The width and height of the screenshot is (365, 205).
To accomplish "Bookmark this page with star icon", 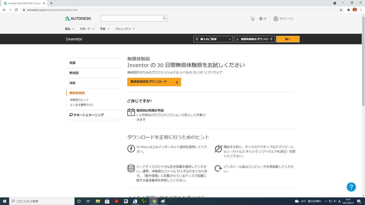I will click(341, 10).
